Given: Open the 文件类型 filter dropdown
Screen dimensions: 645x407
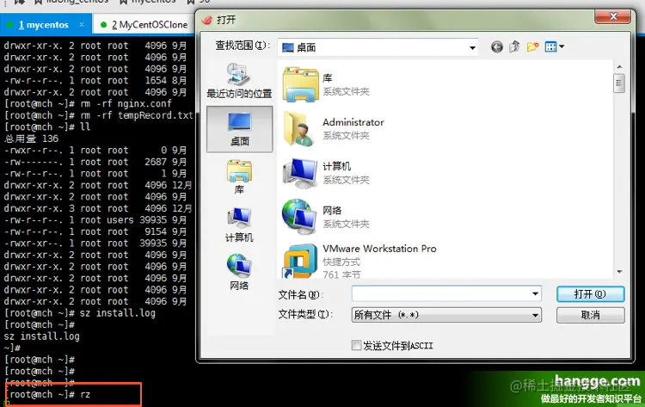Looking at the screenshot, I should pos(535,315).
